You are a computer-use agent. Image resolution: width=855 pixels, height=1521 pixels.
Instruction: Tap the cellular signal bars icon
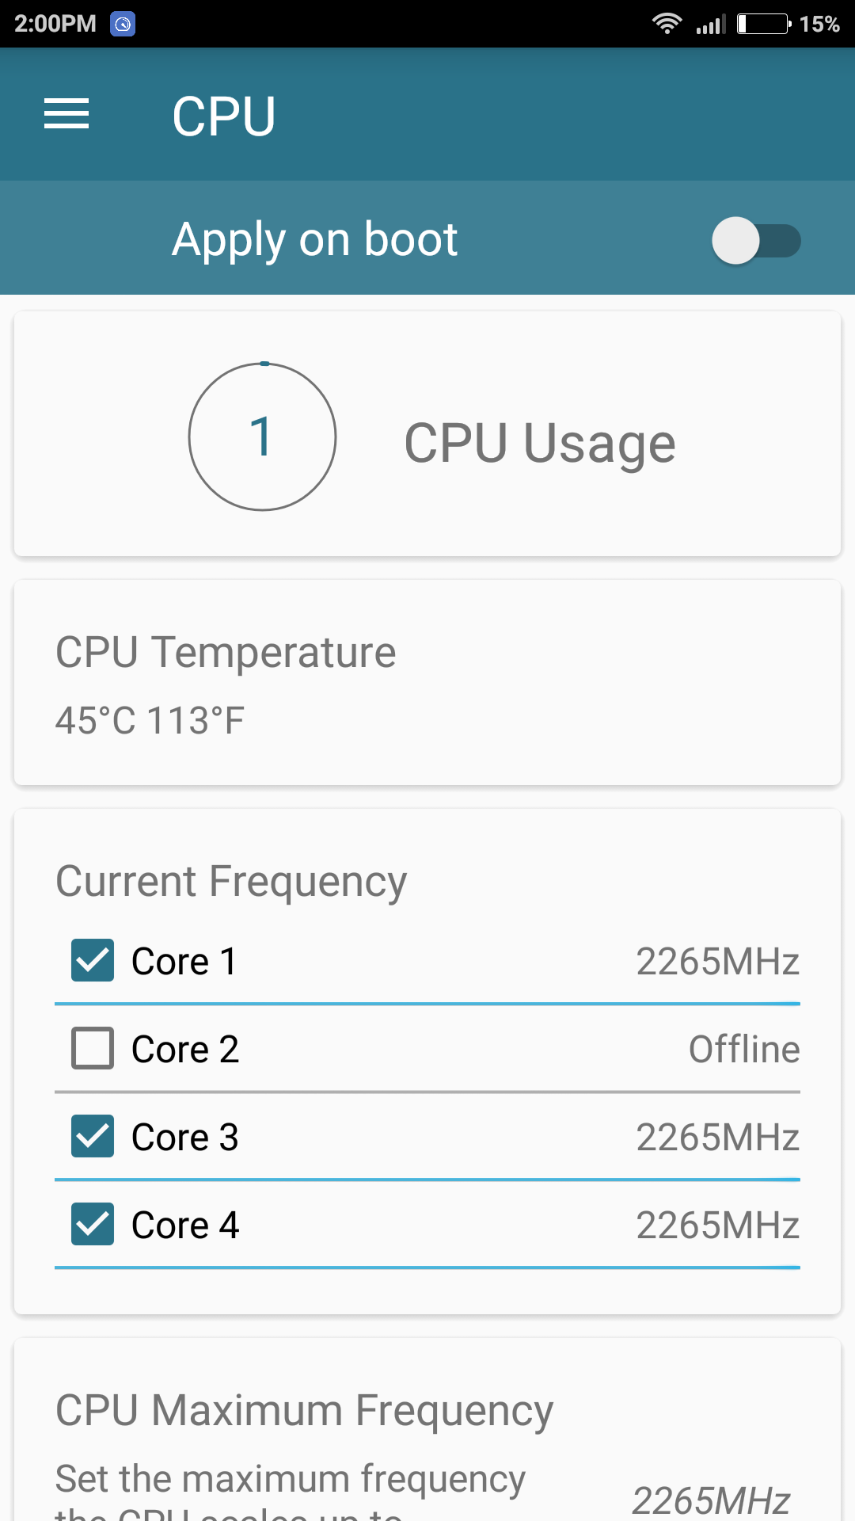click(x=711, y=24)
